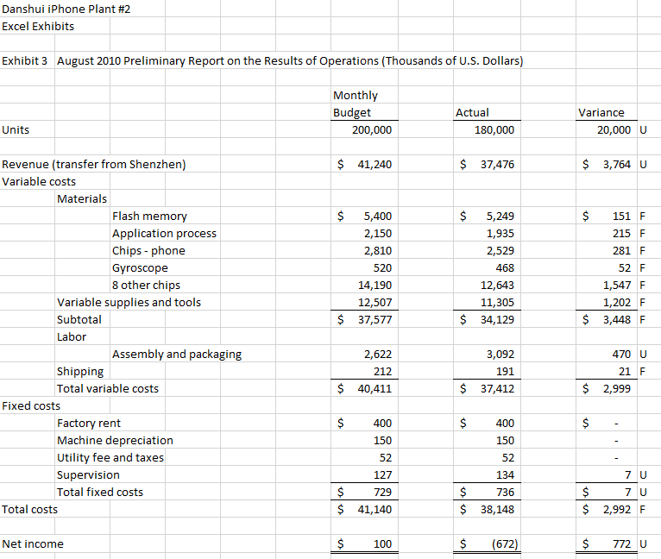Select 'Machine depreciation' label
The image size is (661, 559).
(115, 441)
